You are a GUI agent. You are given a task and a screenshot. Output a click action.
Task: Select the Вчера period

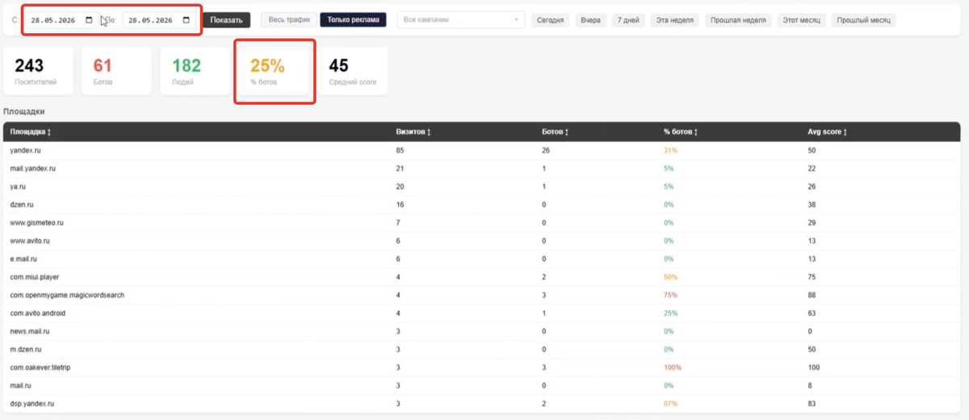pos(590,20)
